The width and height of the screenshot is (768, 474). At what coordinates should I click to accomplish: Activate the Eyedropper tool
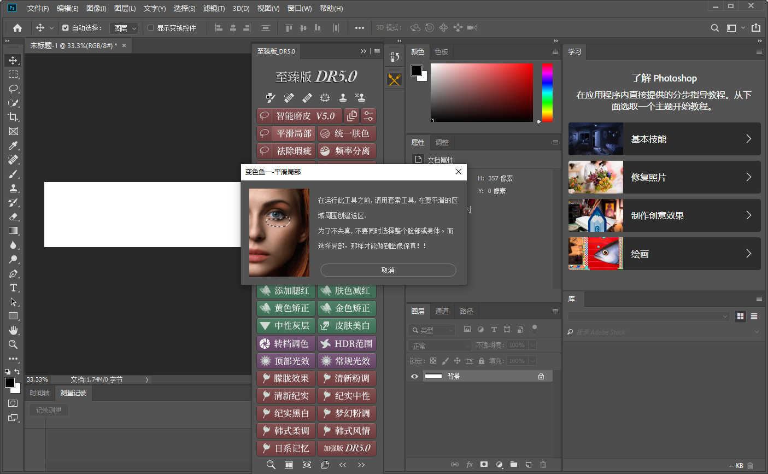coord(13,145)
